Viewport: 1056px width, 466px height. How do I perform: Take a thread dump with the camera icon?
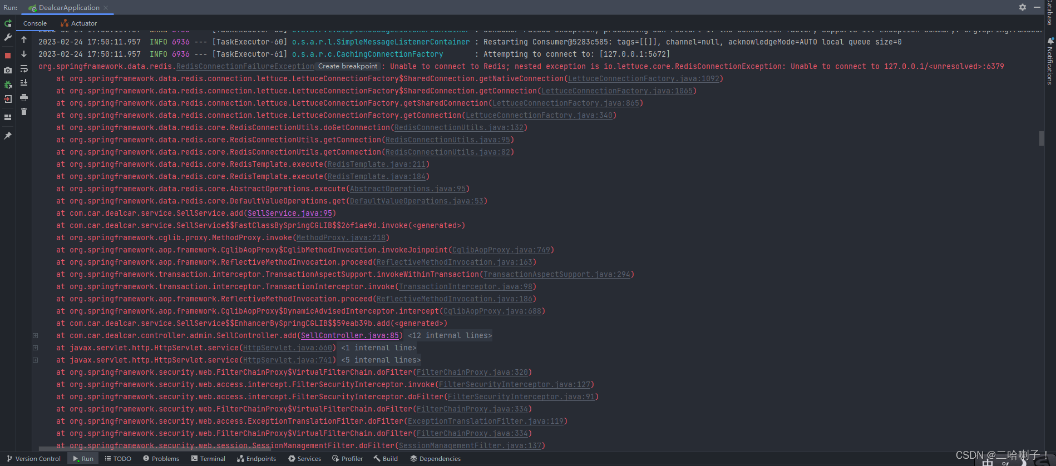click(x=8, y=70)
